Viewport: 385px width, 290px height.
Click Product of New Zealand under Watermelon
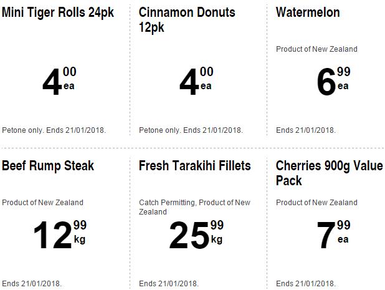click(x=316, y=49)
